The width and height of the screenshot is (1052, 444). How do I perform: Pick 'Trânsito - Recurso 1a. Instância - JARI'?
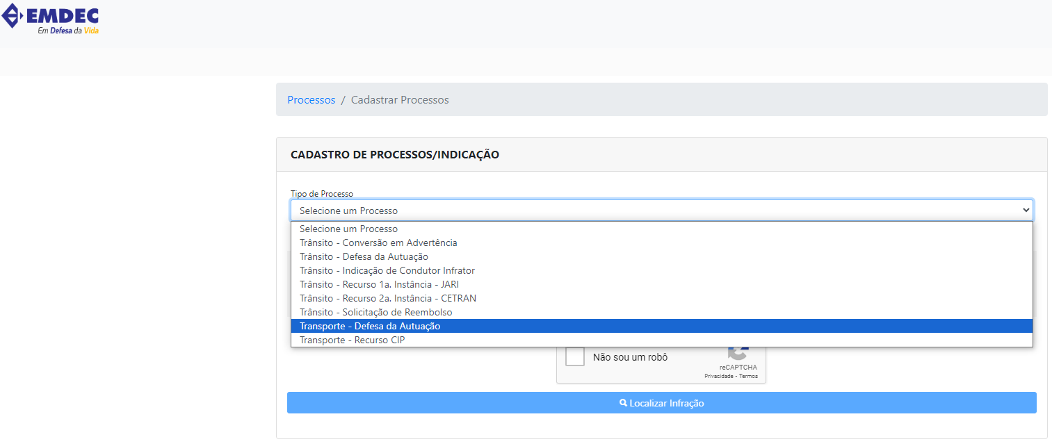point(379,284)
